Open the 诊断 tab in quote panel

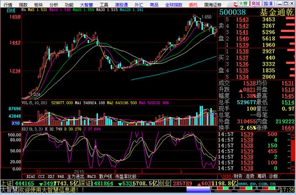273,176
